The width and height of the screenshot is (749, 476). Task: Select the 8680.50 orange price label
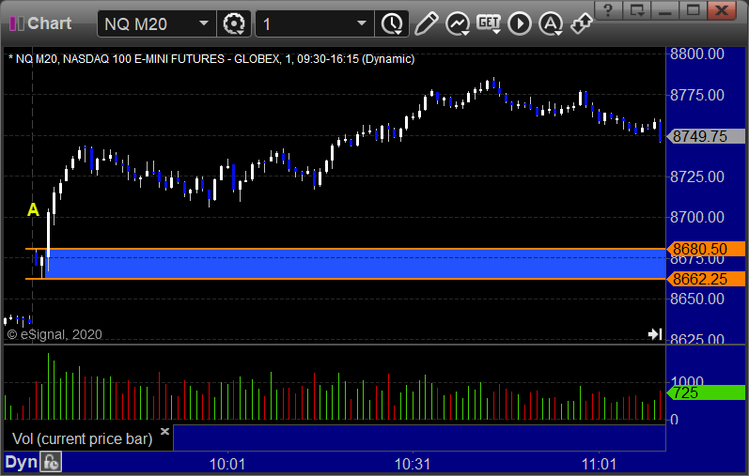[x=706, y=249]
